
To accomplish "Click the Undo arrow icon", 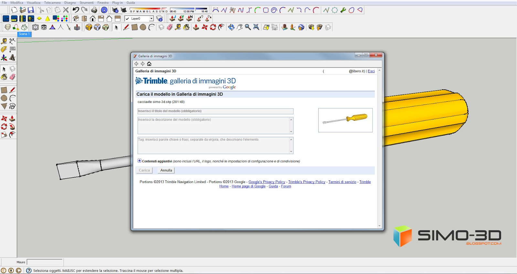I will click(76, 10).
